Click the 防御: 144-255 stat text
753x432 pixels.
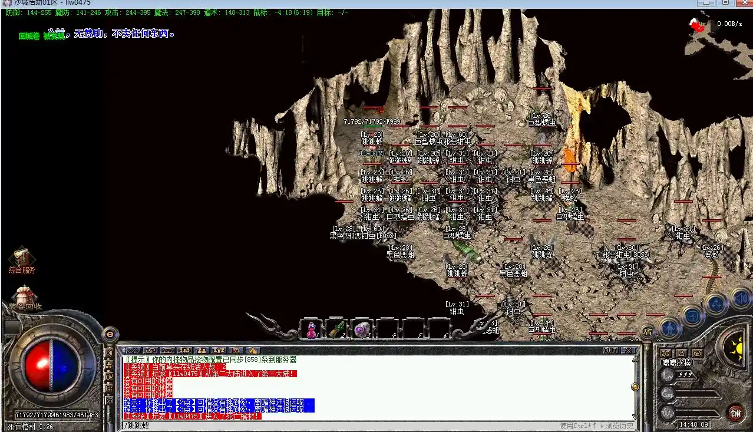pyautogui.click(x=29, y=12)
